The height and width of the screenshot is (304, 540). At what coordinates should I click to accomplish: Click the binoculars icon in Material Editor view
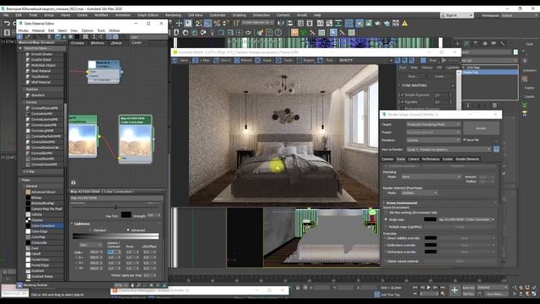pyautogui.click(x=73, y=182)
